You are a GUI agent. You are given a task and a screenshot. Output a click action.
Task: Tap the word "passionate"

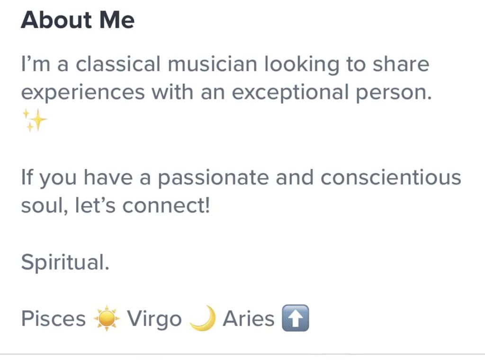213,178
